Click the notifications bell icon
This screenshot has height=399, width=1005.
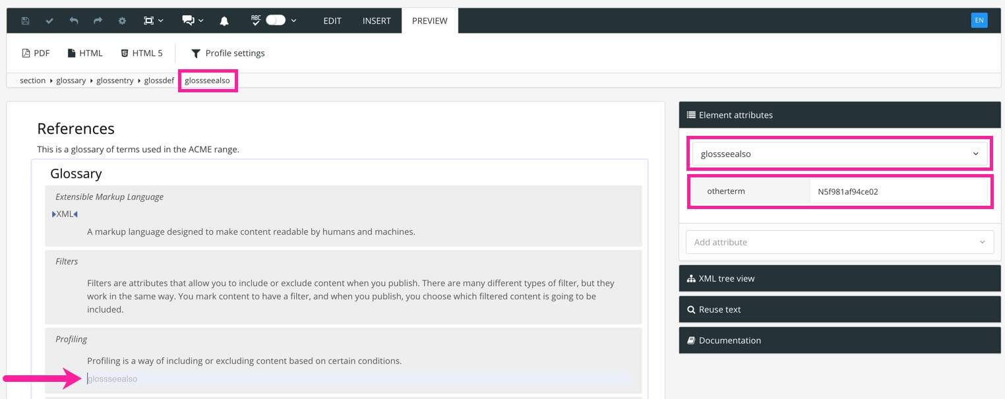[x=224, y=20]
